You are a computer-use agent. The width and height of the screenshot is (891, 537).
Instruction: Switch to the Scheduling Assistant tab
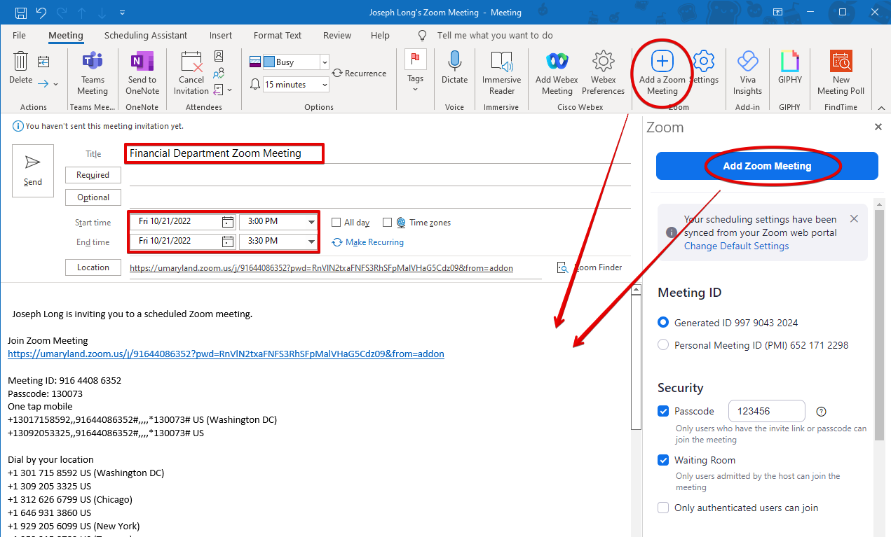click(x=146, y=36)
